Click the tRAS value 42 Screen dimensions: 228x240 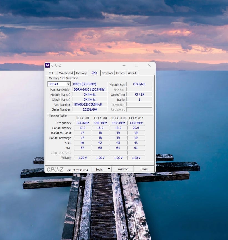click(x=100, y=143)
